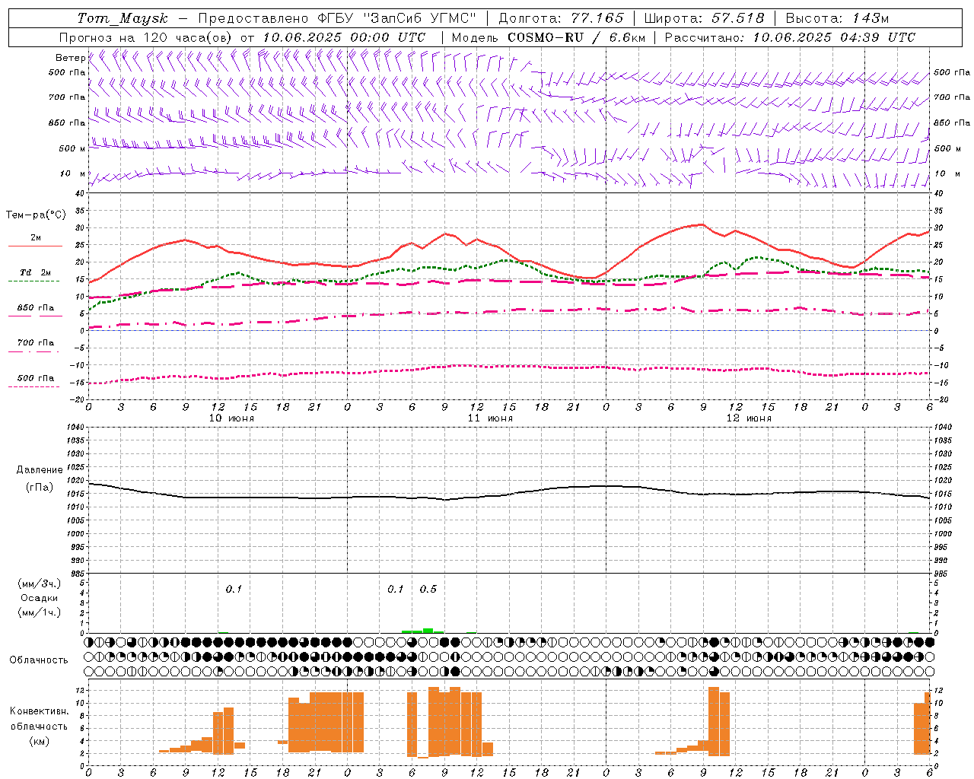Viewport: 974px width, 779px height.
Task: Click the '(гПа)' unit under Давление
Action: pyautogui.click(x=40, y=488)
